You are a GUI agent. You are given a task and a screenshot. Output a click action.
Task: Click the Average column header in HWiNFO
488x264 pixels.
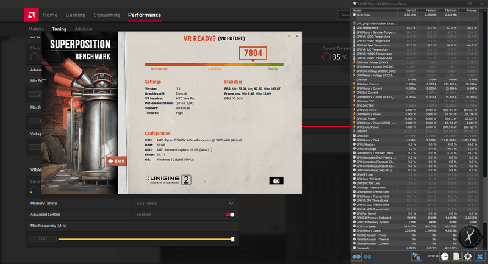[x=468, y=10]
